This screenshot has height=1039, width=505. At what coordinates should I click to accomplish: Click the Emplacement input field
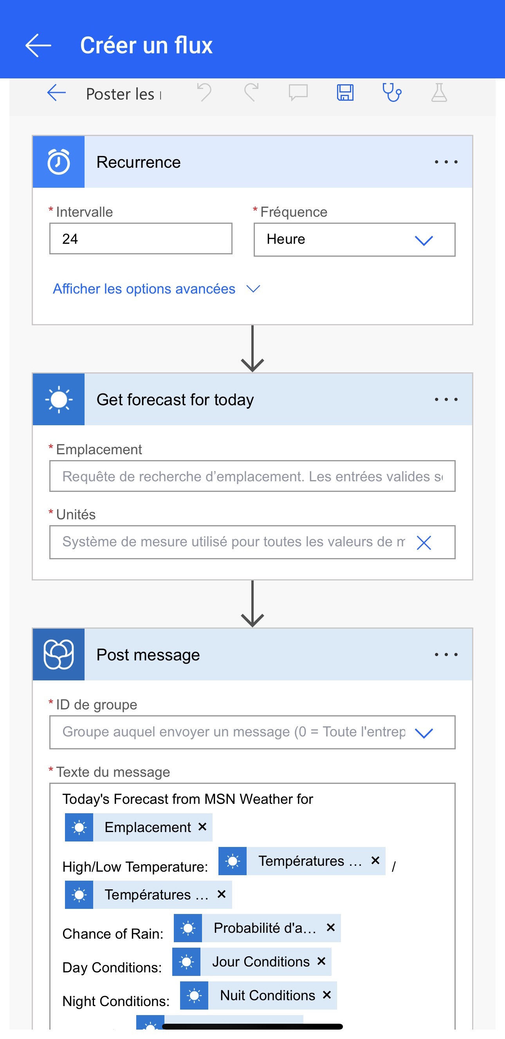[252, 476]
